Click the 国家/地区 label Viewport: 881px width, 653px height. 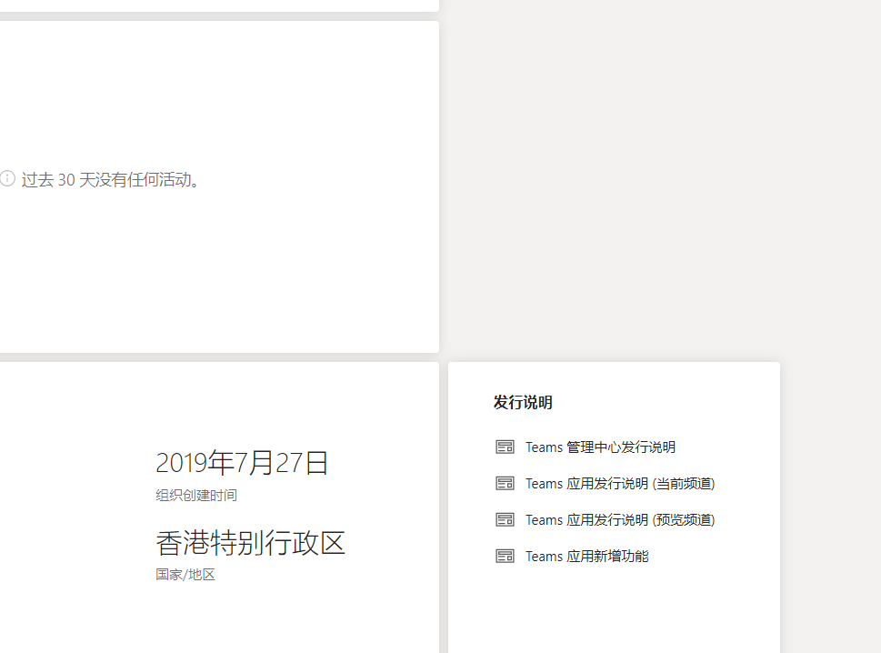click(185, 574)
